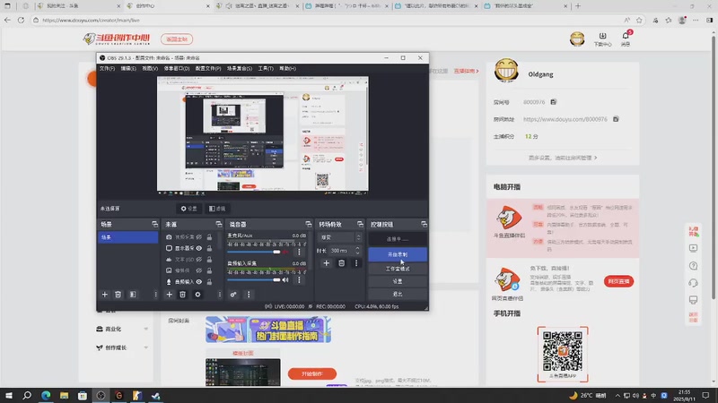The image size is (718, 403).
Task: Open the download center icon in header
Action: (x=602, y=39)
